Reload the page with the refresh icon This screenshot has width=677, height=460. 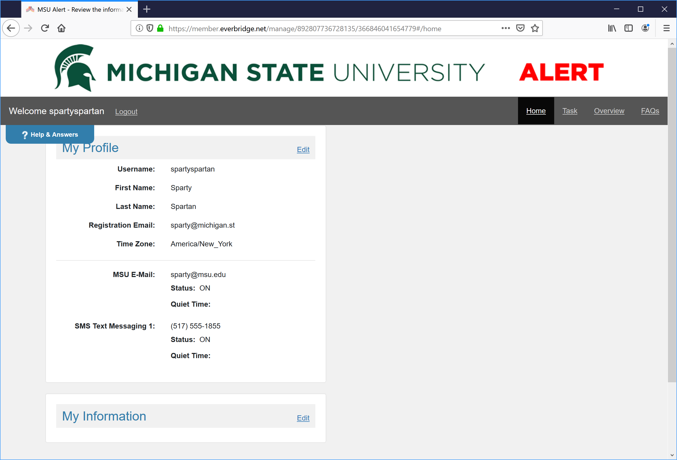tap(45, 28)
